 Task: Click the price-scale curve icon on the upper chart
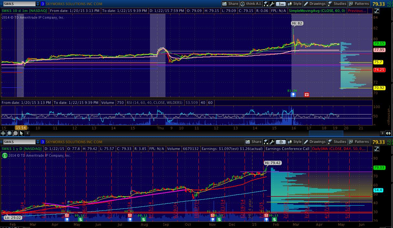(377, 11)
